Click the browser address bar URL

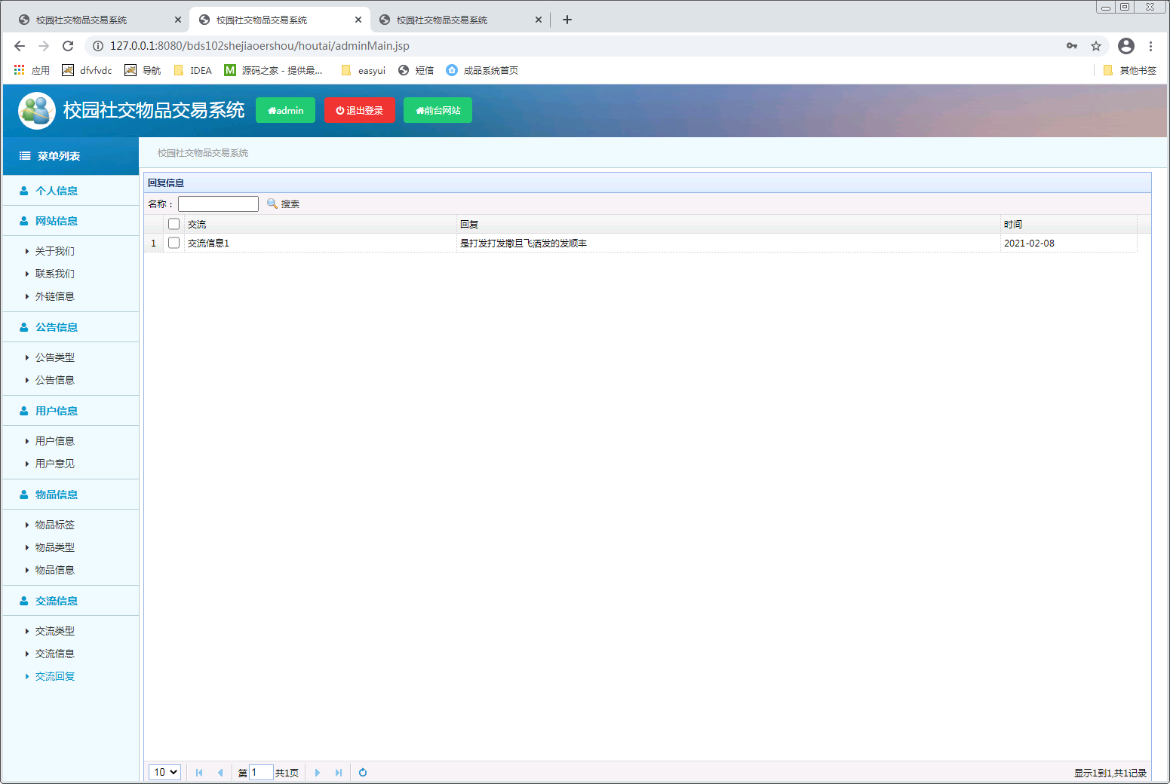coord(259,46)
